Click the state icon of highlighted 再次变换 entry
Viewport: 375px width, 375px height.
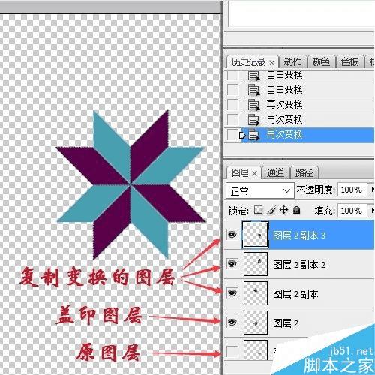(253, 135)
